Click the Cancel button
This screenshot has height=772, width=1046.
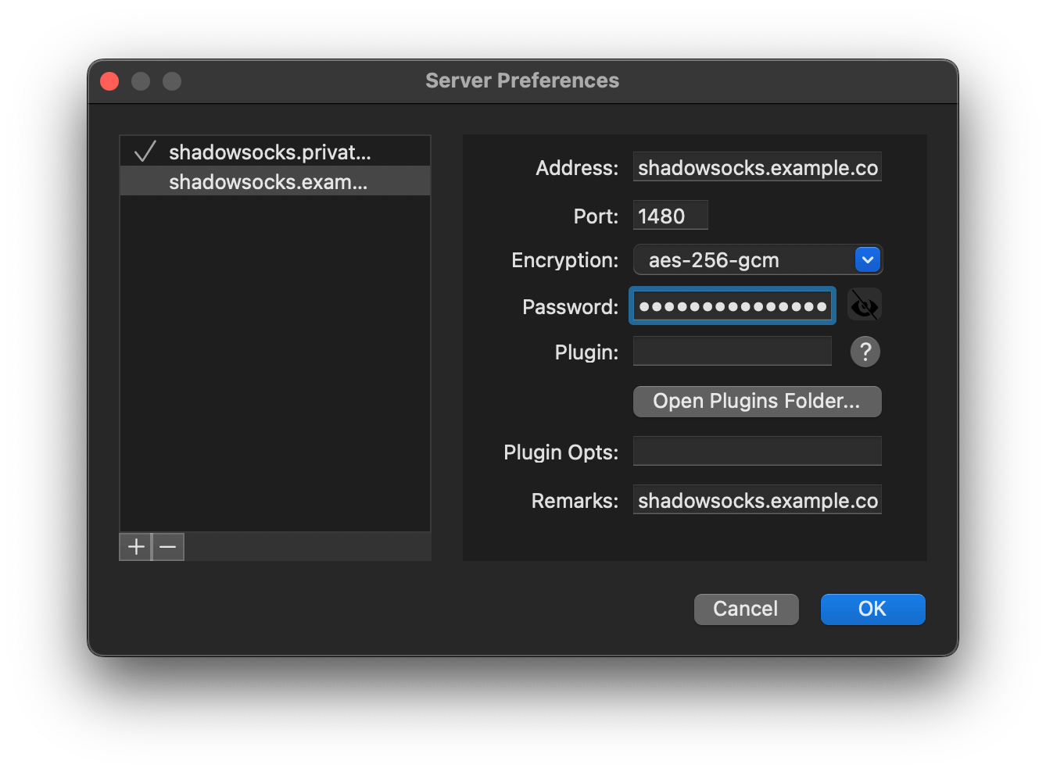coord(746,609)
